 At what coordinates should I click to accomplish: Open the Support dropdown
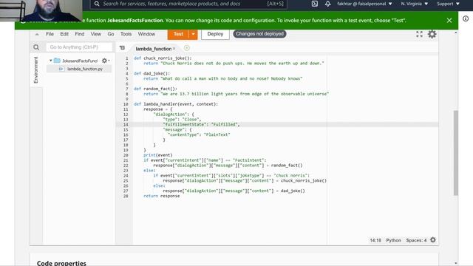(448, 4)
